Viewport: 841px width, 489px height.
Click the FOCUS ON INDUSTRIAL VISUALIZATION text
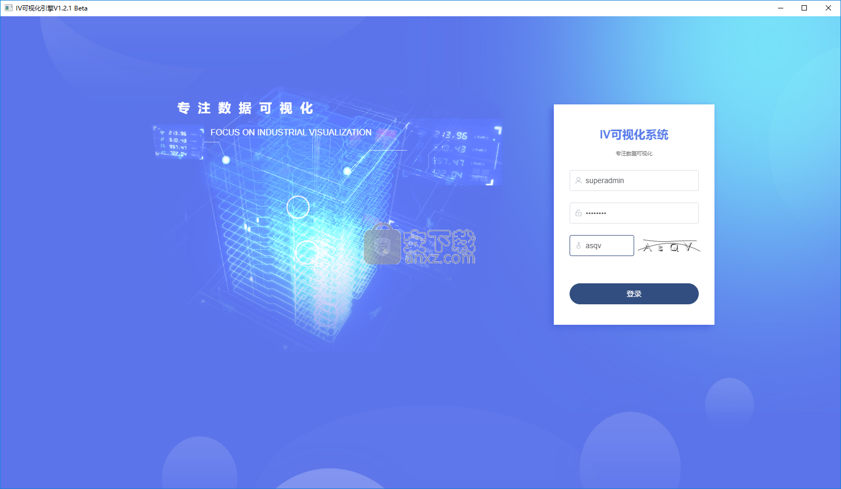(x=291, y=133)
